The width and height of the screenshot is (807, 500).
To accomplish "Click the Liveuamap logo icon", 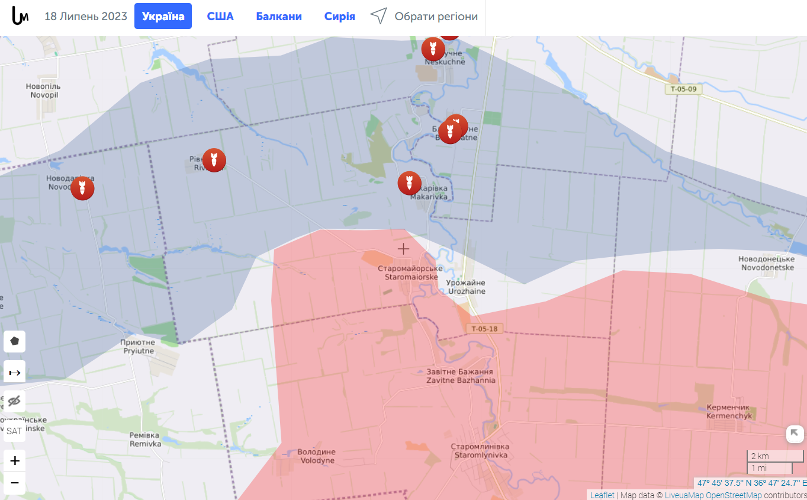I will coord(20,16).
